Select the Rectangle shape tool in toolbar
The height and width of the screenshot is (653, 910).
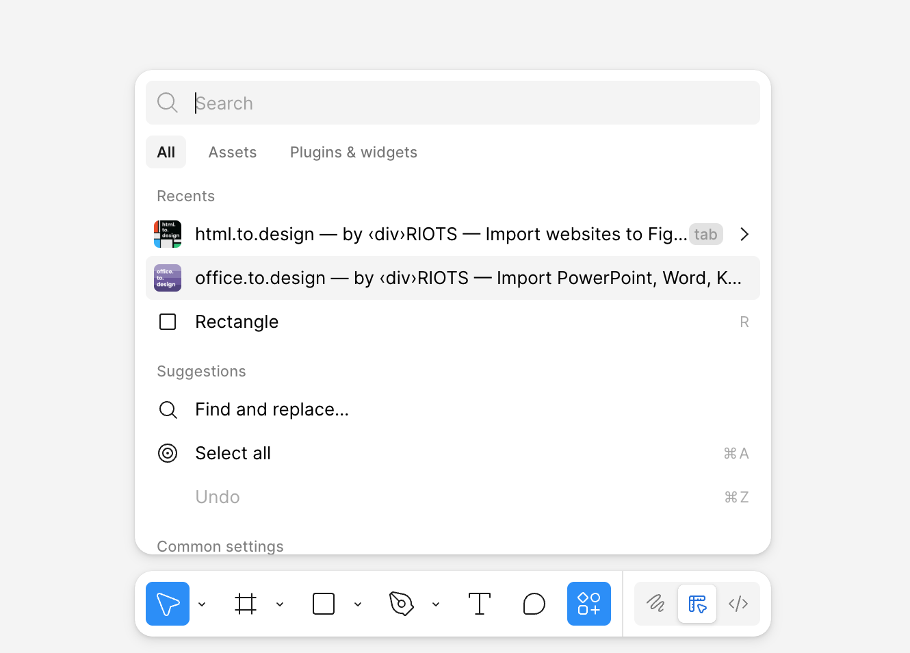(324, 604)
